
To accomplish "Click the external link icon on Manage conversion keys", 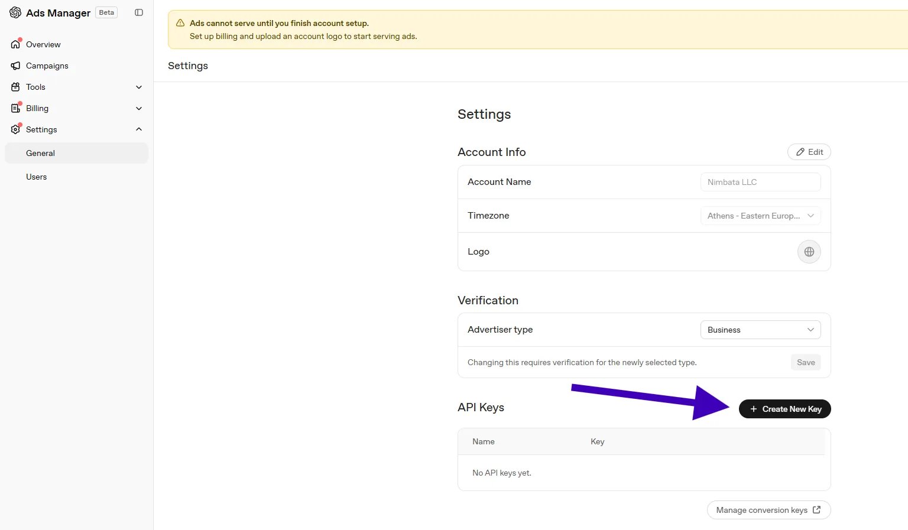I will pyautogui.click(x=816, y=510).
